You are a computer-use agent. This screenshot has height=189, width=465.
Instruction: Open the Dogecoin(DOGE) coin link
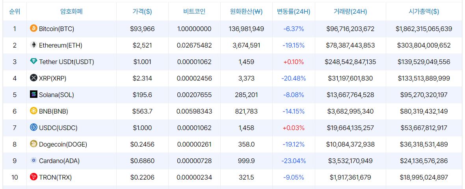point(63,145)
